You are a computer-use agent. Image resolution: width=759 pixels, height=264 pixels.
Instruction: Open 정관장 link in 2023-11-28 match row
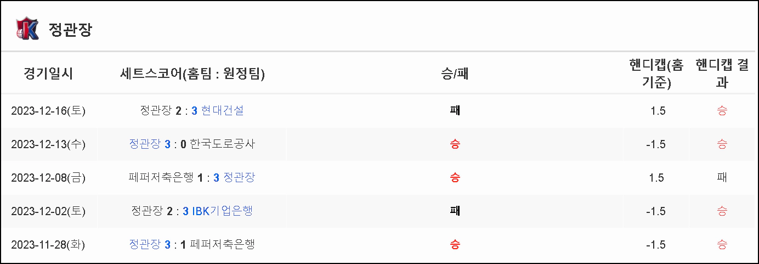click(145, 245)
